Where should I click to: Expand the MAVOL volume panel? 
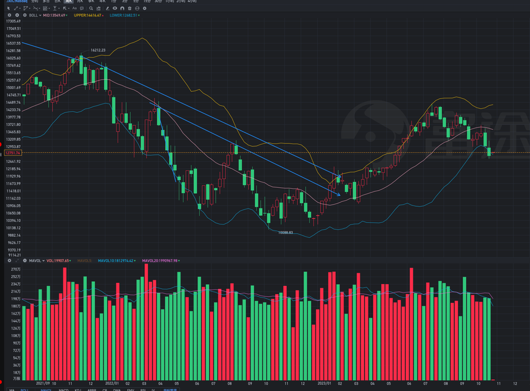click(17, 260)
